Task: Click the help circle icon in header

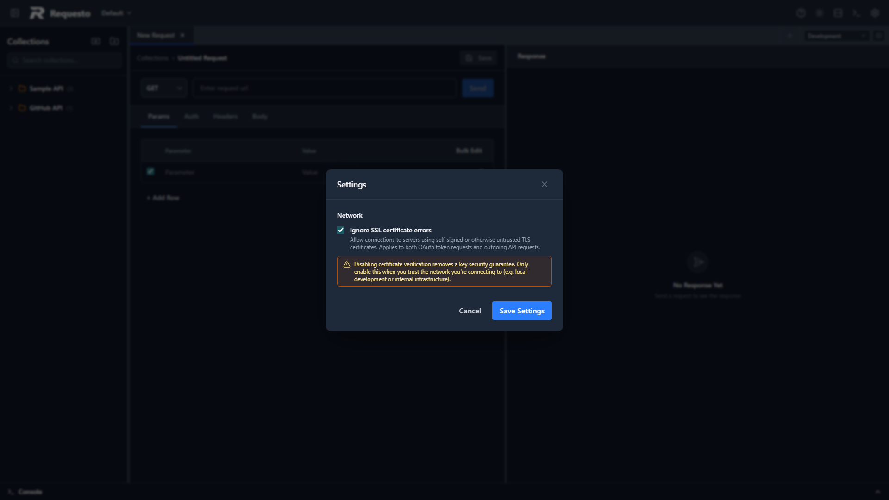Action: point(801,13)
